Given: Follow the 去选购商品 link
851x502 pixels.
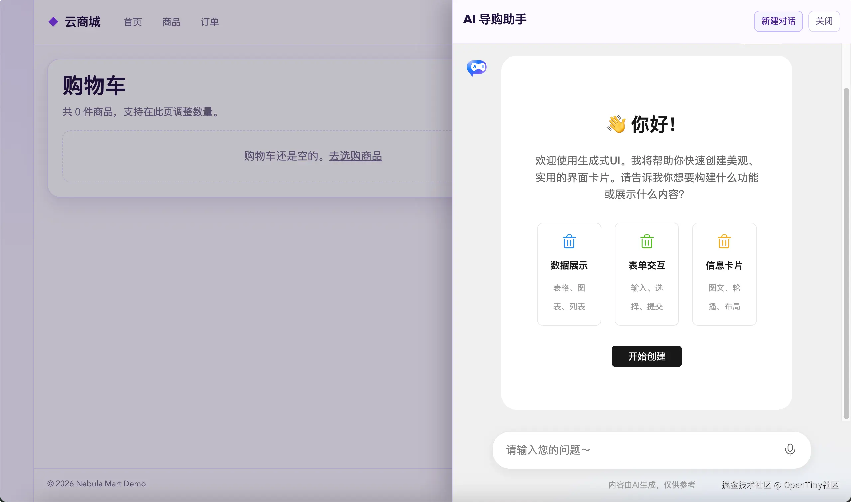Looking at the screenshot, I should [355, 156].
